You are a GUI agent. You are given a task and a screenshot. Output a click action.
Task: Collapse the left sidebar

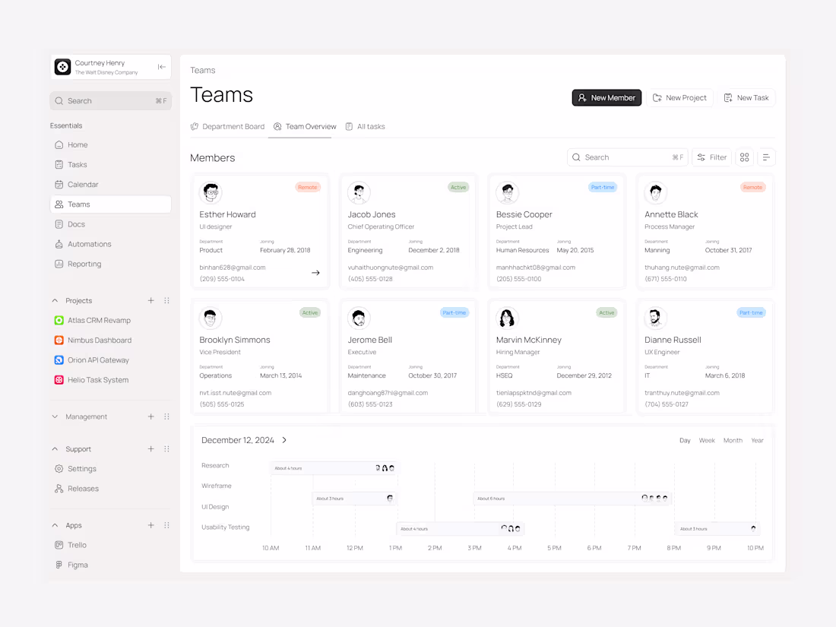tap(161, 67)
